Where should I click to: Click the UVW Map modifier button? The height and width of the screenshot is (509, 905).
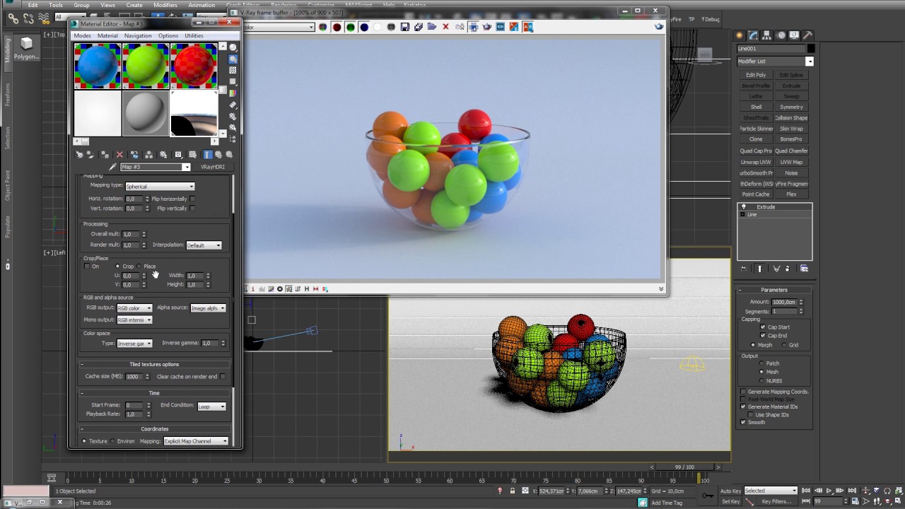[791, 162]
